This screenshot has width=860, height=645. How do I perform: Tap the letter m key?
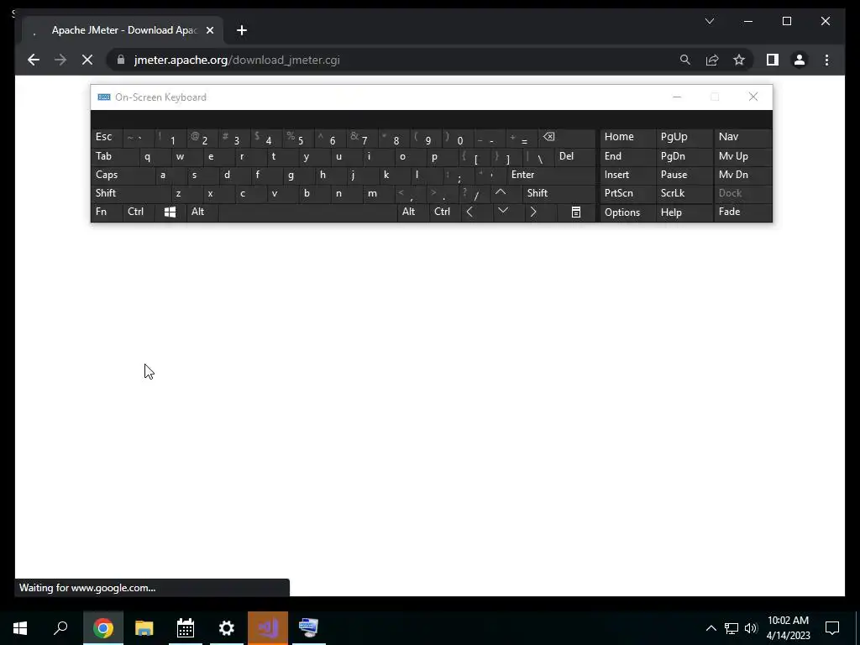[379, 193]
